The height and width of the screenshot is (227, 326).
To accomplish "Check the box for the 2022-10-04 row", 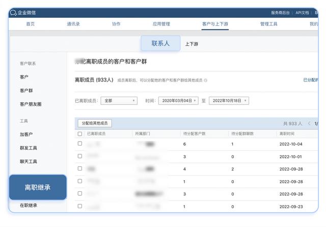I will click(79, 144).
